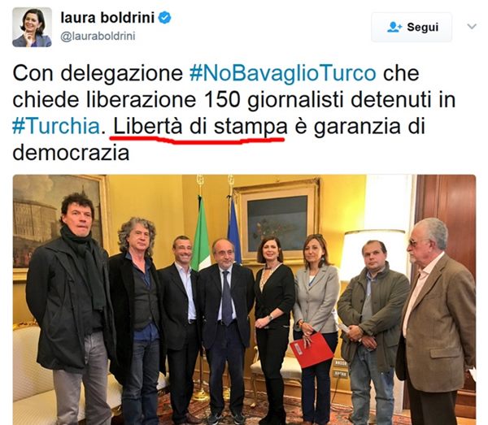The width and height of the screenshot is (488, 425).
Task: Click the Italian flag in the photo
Action: (201, 236)
